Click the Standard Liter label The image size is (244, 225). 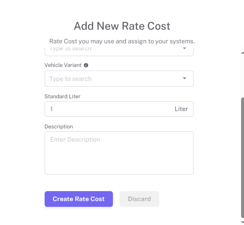[x=62, y=96]
